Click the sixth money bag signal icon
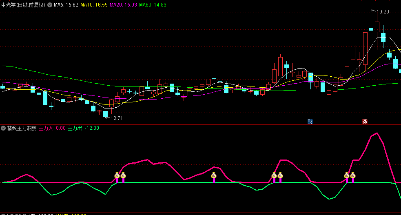401x215 pixels. [x=347, y=175]
